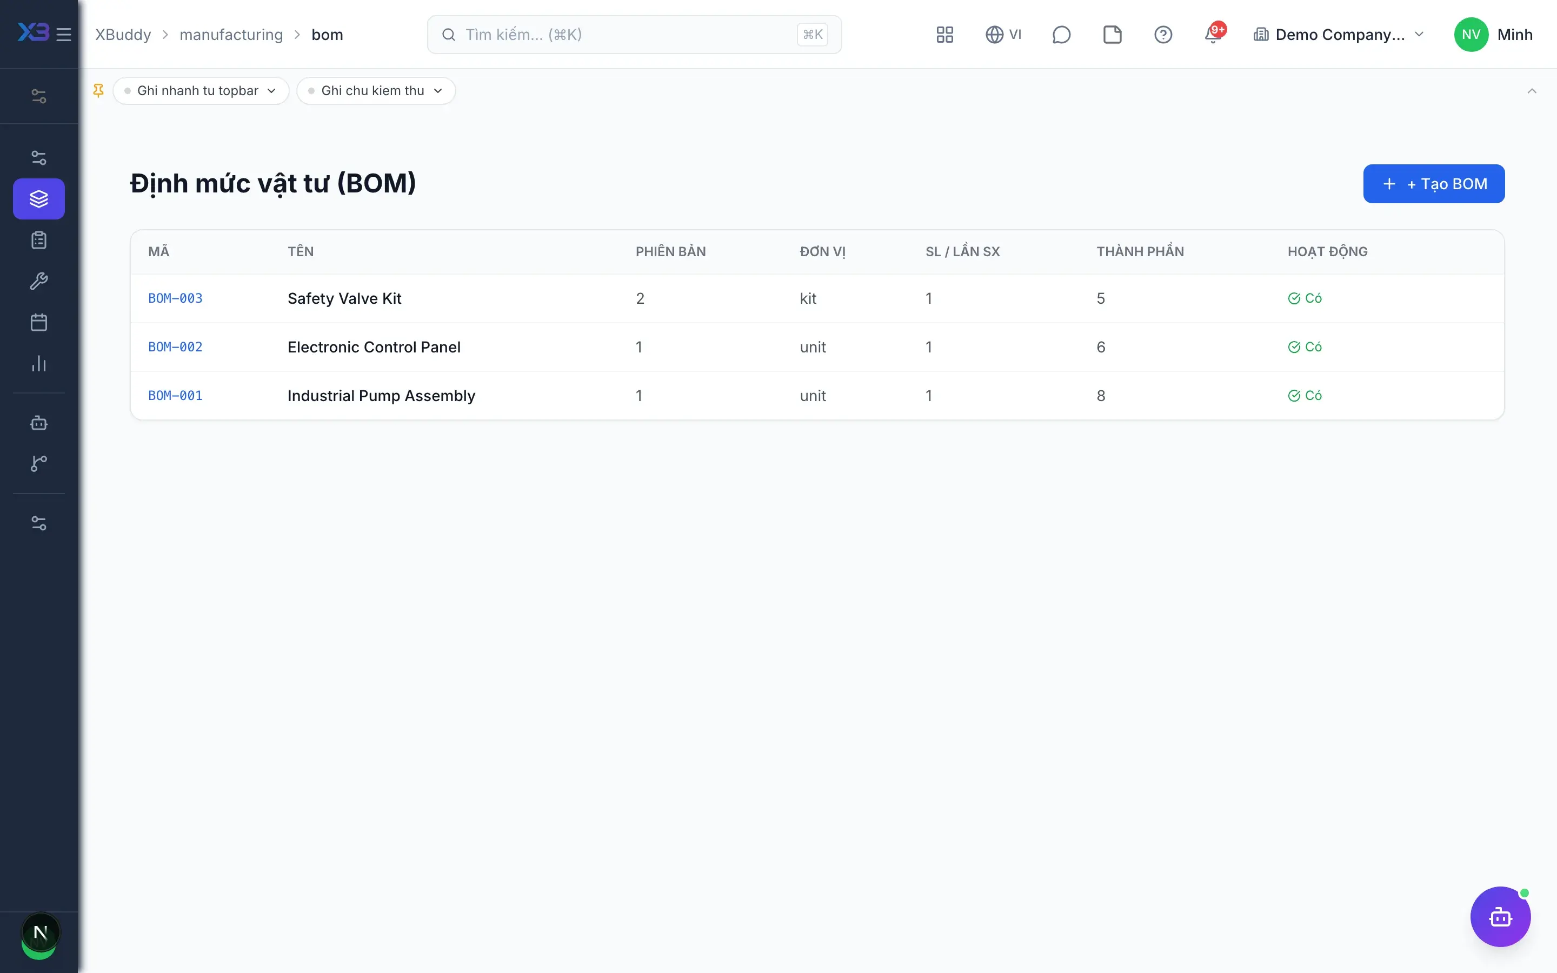Click the 'bom' breadcrumb item

tap(328, 35)
